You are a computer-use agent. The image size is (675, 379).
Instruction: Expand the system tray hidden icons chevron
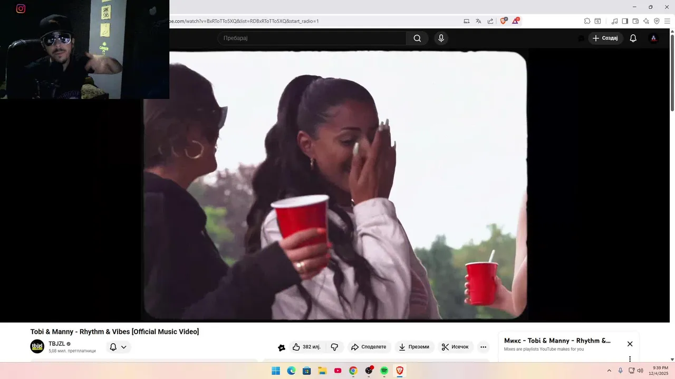point(609,371)
